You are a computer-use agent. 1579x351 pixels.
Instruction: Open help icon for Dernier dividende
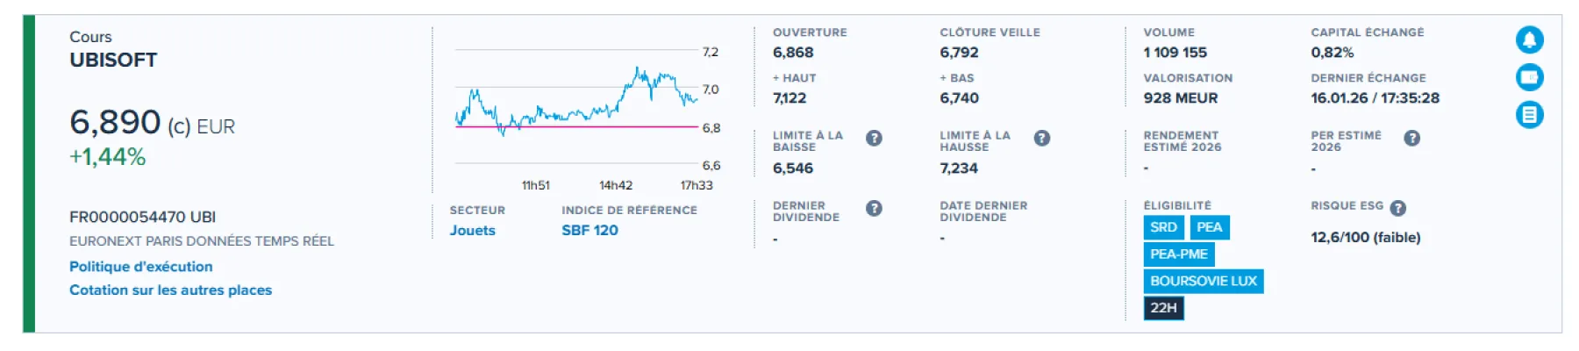874,208
